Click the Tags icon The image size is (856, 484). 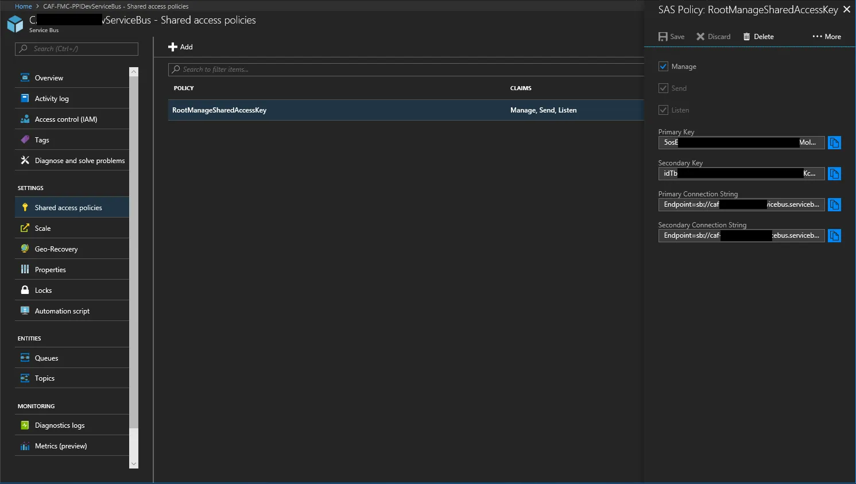tap(25, 140)
